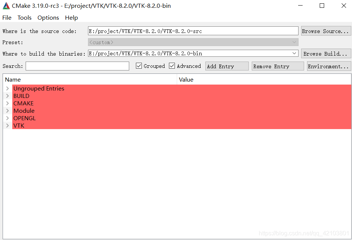Viewport: 352px width, 240px height.
Task: Expand the BUILD variable group
Action: pyautogui.click(x=7, y=96)
